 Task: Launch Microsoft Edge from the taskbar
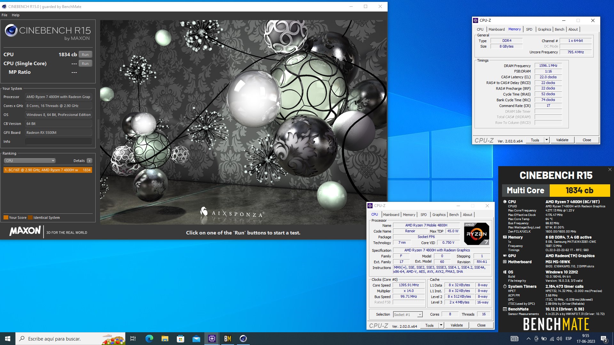click(x=149, y=339)
